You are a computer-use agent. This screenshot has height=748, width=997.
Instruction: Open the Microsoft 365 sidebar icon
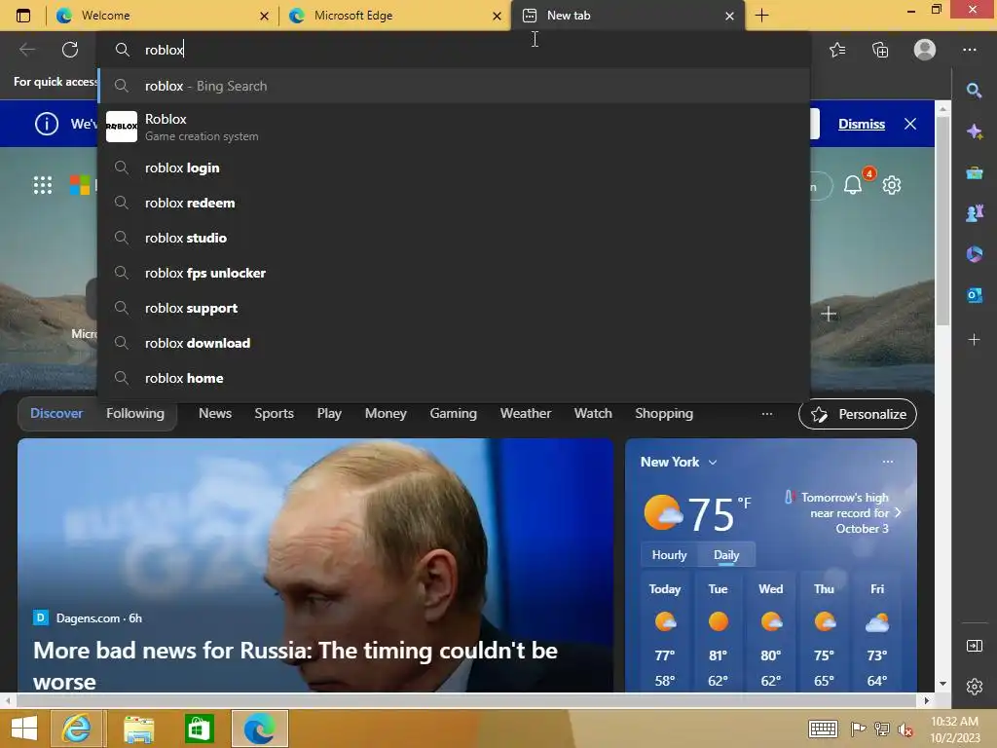pos(974,254)
